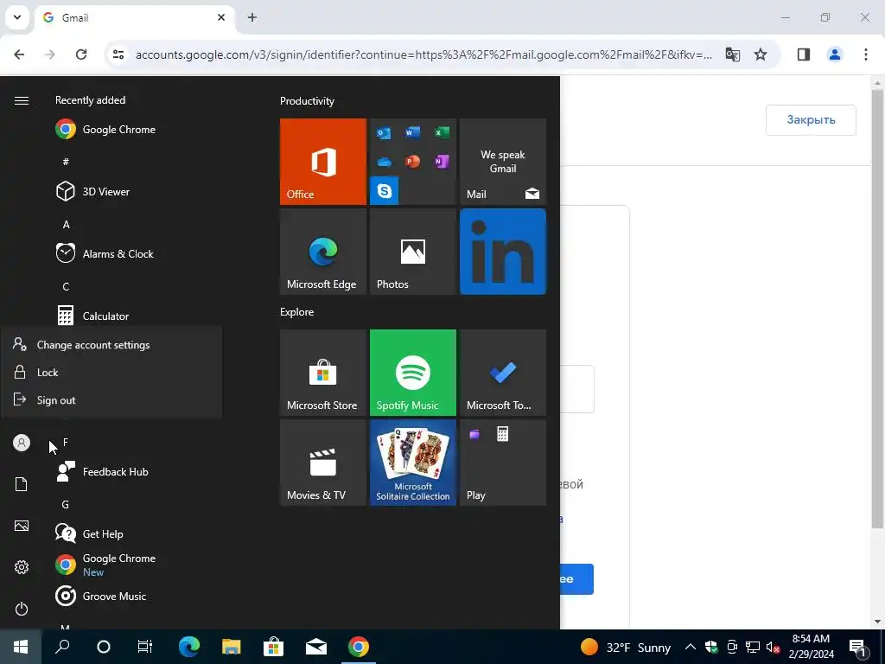Launch Calculator from the app list

(x=93, y=316)
